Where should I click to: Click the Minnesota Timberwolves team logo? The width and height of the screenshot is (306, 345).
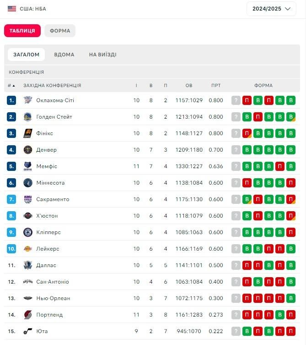(x=27, y=183)
